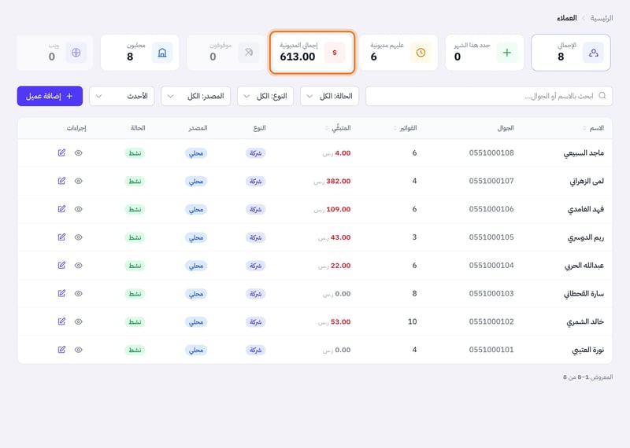Click نشط status badge for نورة العتيبي

135,350
